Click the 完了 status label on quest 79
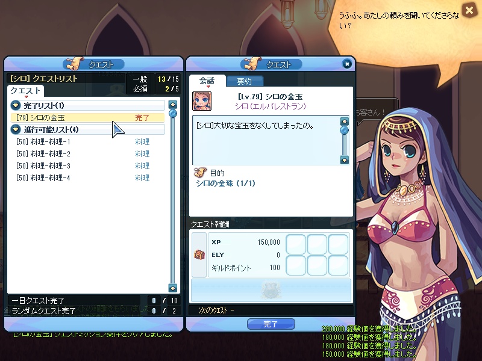Screen dimensions: 482x361 142,118
